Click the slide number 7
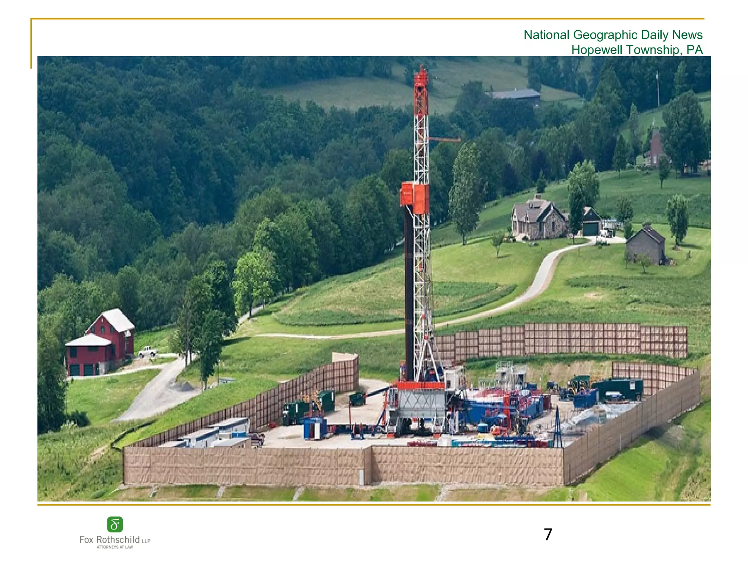 548,535
